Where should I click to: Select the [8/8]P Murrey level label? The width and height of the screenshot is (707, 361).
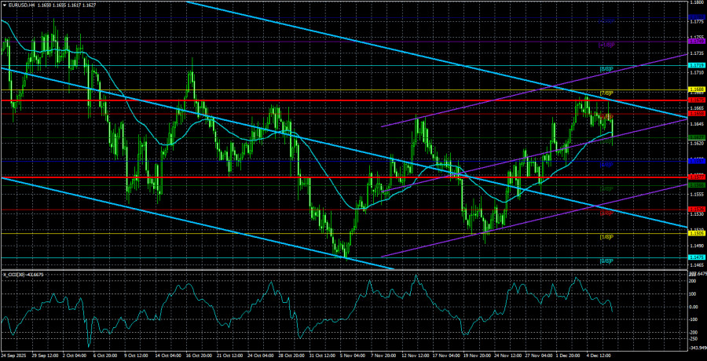point(606,69)
